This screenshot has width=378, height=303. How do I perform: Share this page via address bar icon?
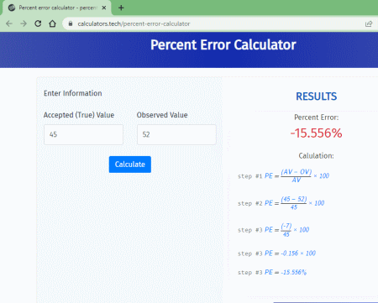369,24
